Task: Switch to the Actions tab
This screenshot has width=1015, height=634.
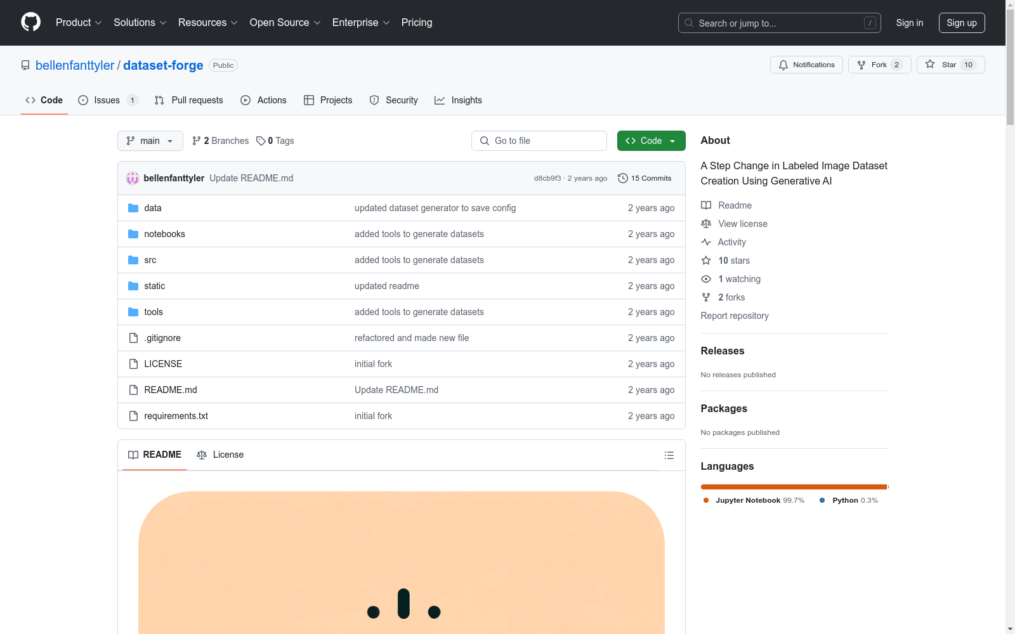Action: (264, 100)
